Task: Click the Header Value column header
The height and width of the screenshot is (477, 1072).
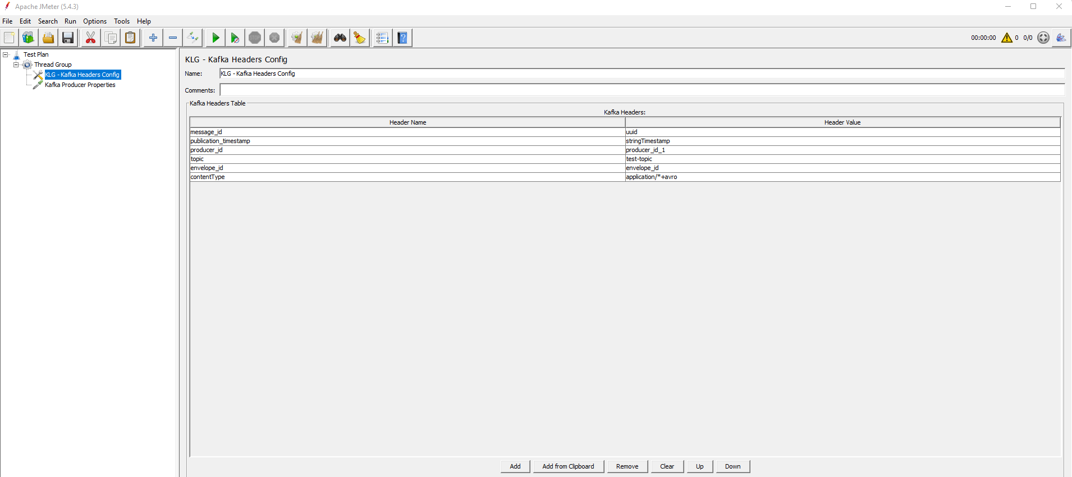Action: point(842,122)
